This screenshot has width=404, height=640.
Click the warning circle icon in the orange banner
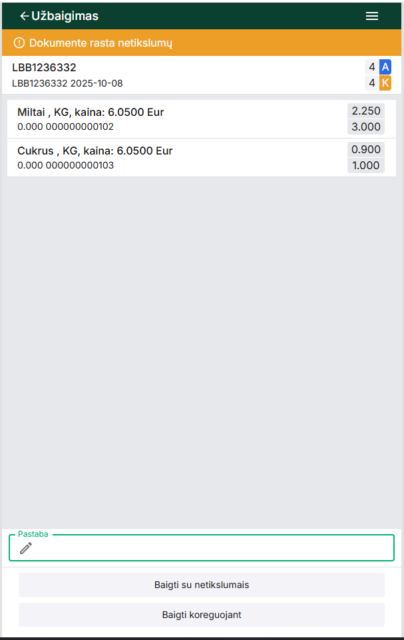(x=19, y=43)
